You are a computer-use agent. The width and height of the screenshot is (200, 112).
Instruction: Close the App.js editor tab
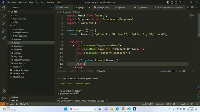pyautogui.click(x=89, y=7)
